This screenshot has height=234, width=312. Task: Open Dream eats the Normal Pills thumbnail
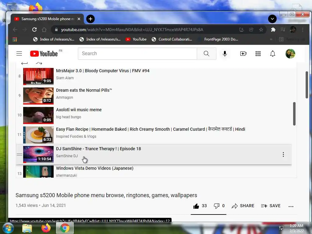coord(38,96)
